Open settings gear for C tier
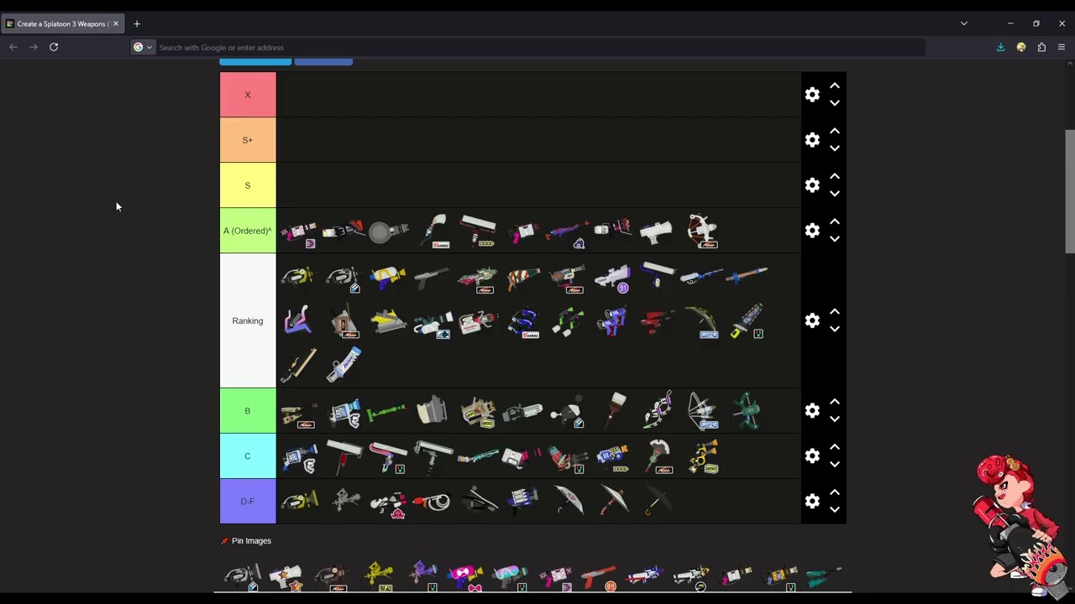This screenshot has height=604, width=1075. click(x=812, y=456)
